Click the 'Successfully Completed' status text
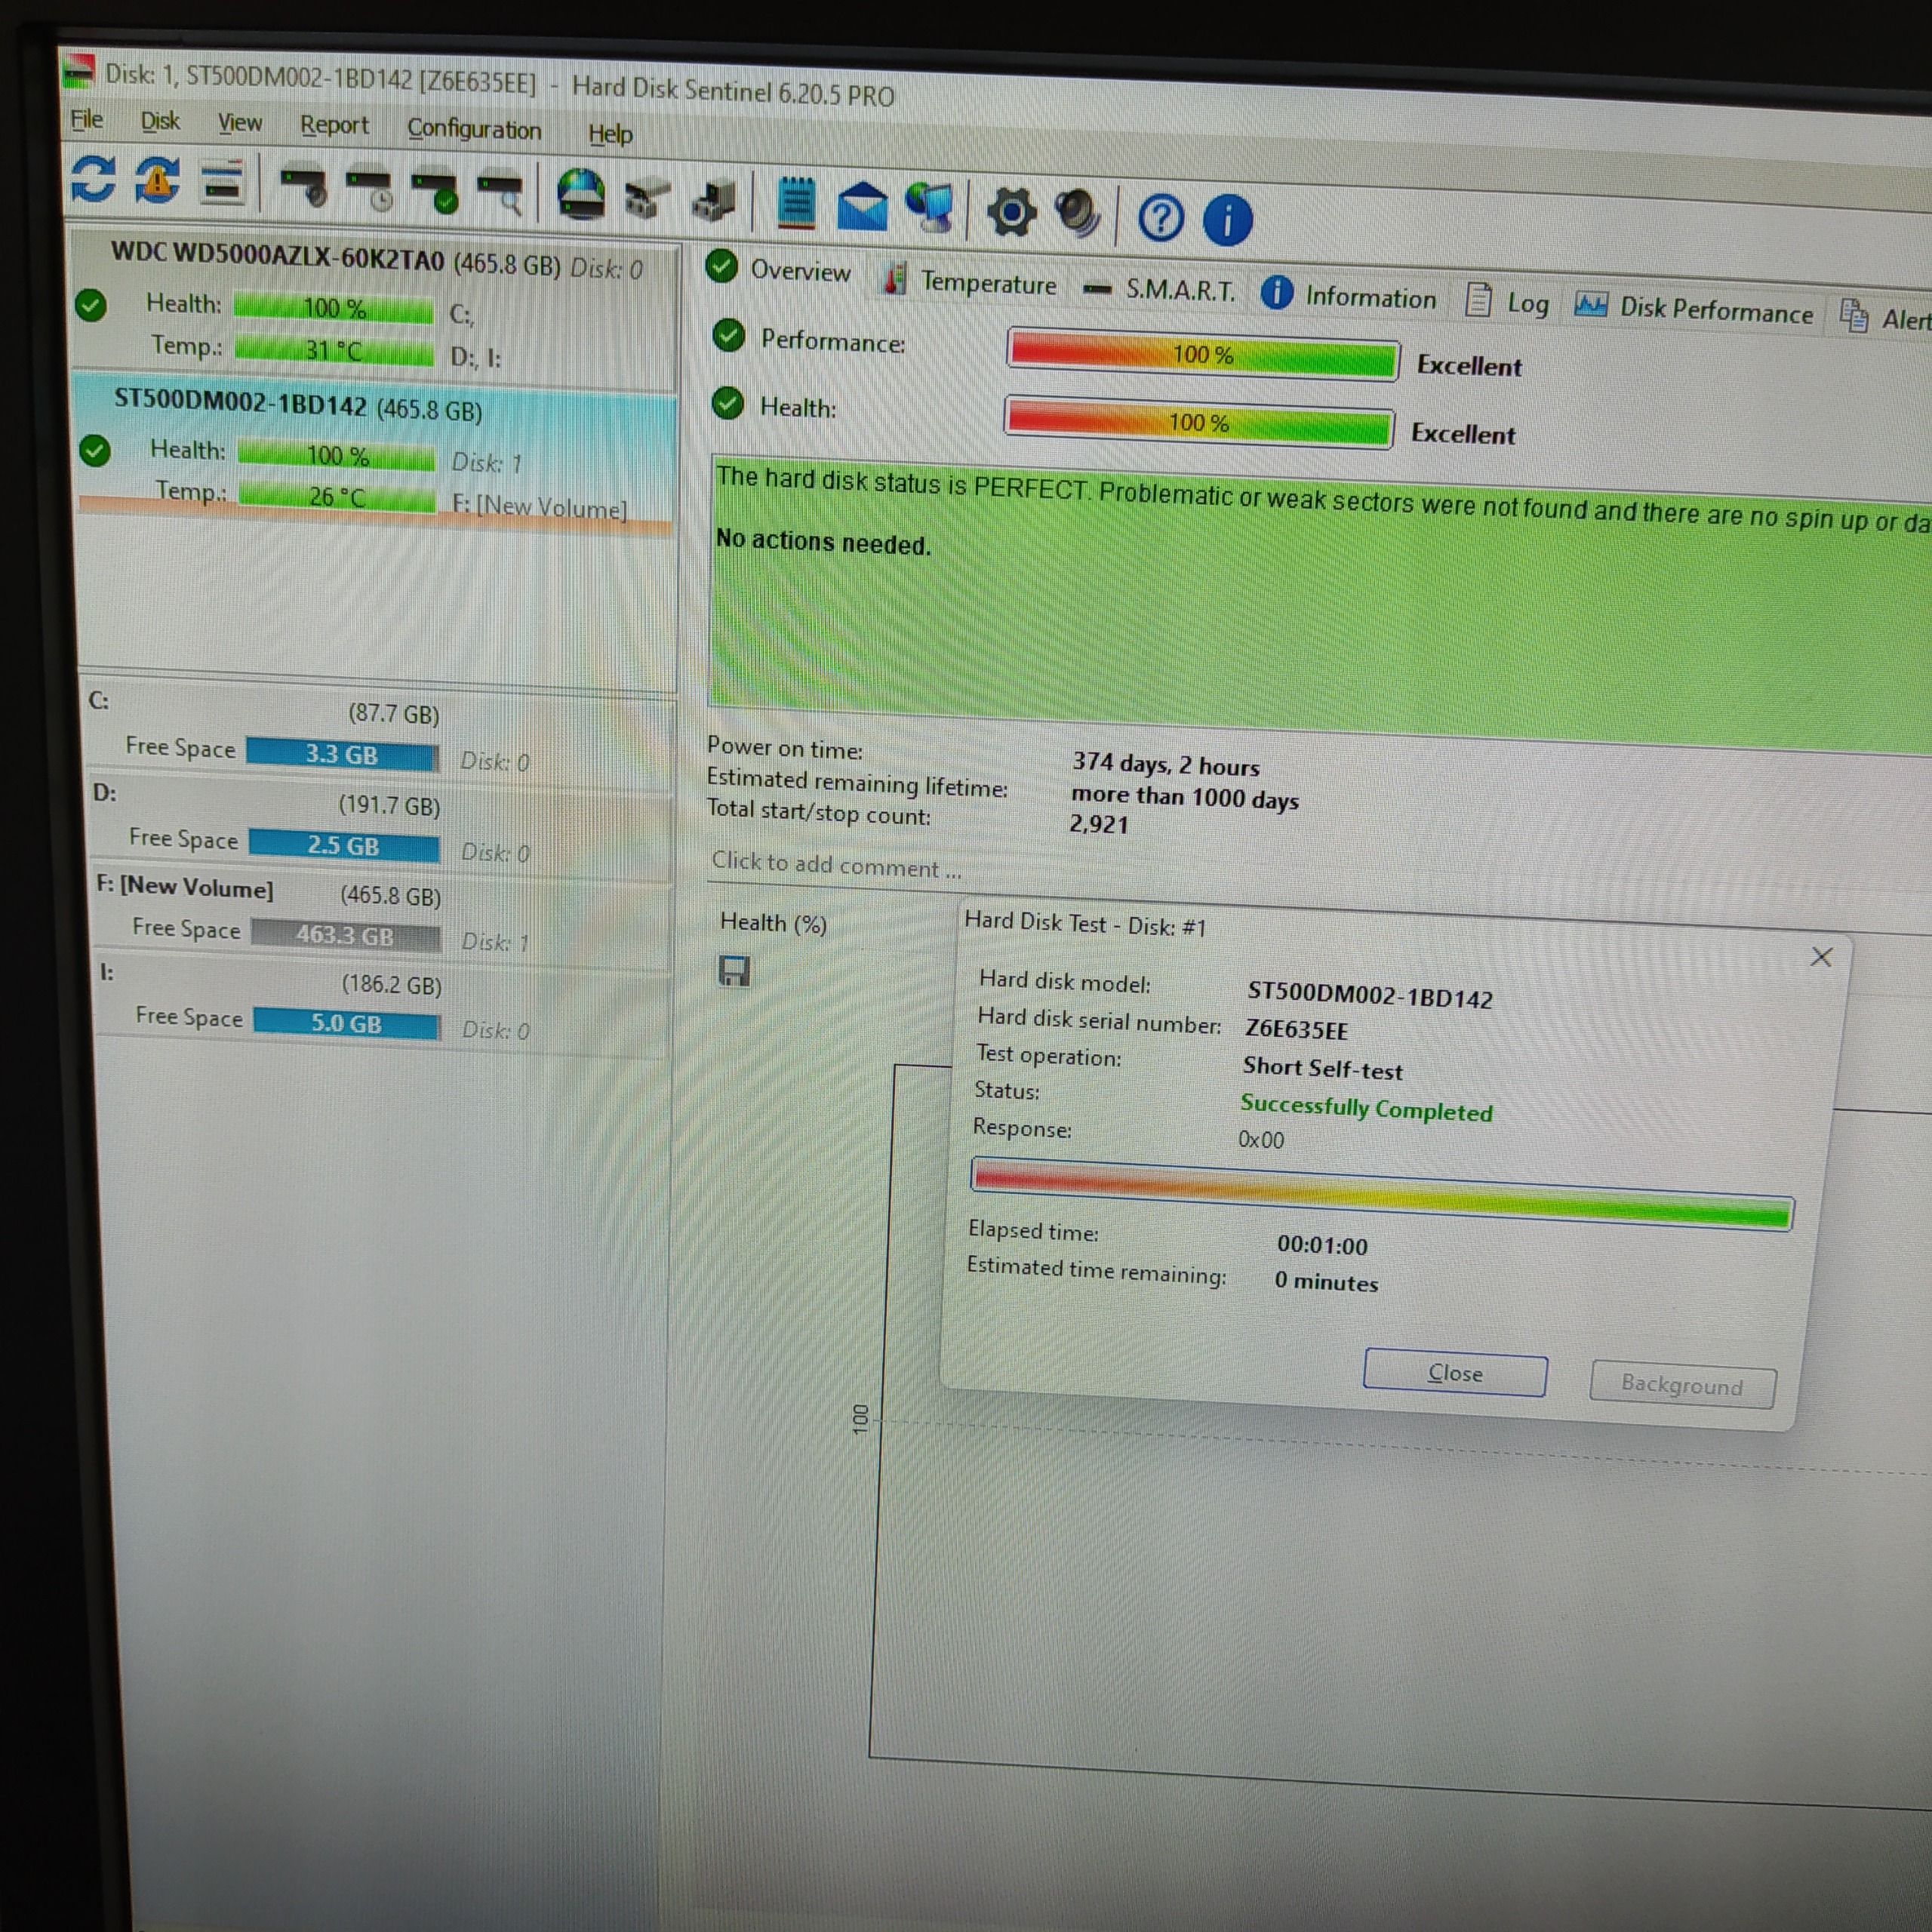This screenshot has width=1932, height=1932. click(1366, 1108)
